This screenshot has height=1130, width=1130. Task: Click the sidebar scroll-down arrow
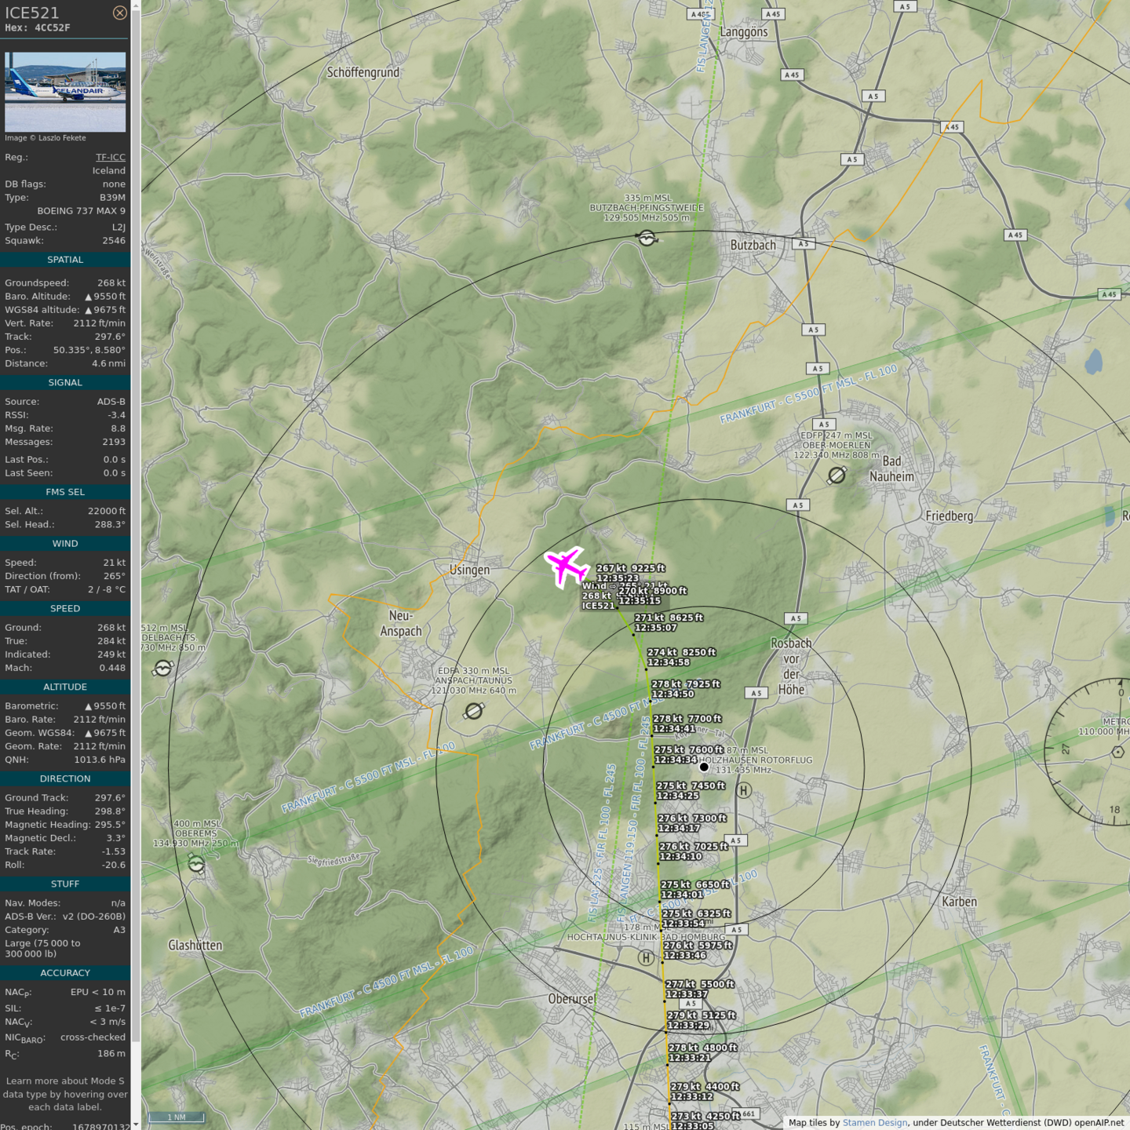click(x=136, y=1125)
